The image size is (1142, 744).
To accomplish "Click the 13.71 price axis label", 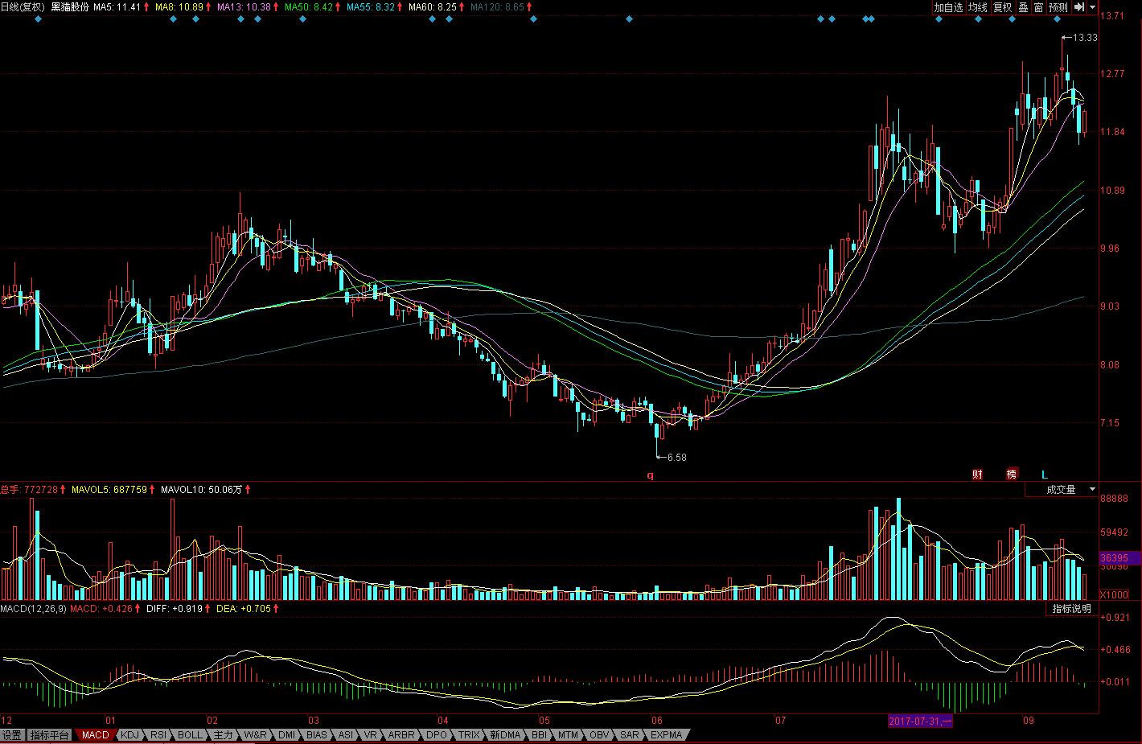I will pyautogui.click(x=1112, y=15).
